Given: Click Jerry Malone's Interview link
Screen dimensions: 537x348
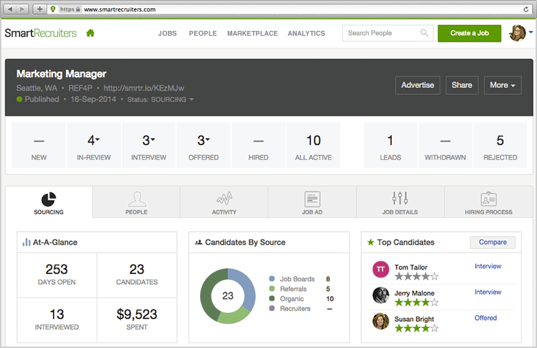Looking at the screenshot, I should click(488, 292).
